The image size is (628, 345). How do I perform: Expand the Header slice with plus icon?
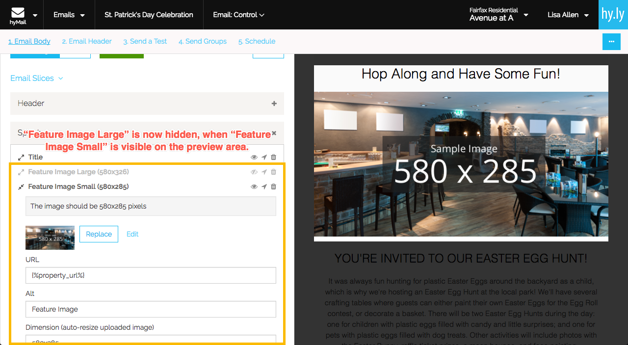pos(274,104)
